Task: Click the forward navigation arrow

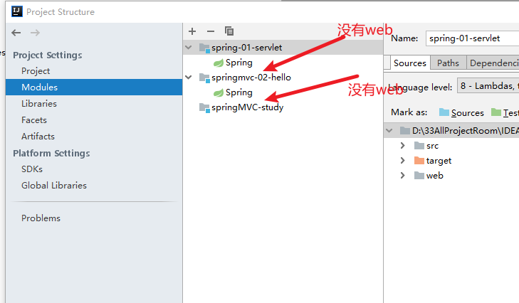Action: 35,33
